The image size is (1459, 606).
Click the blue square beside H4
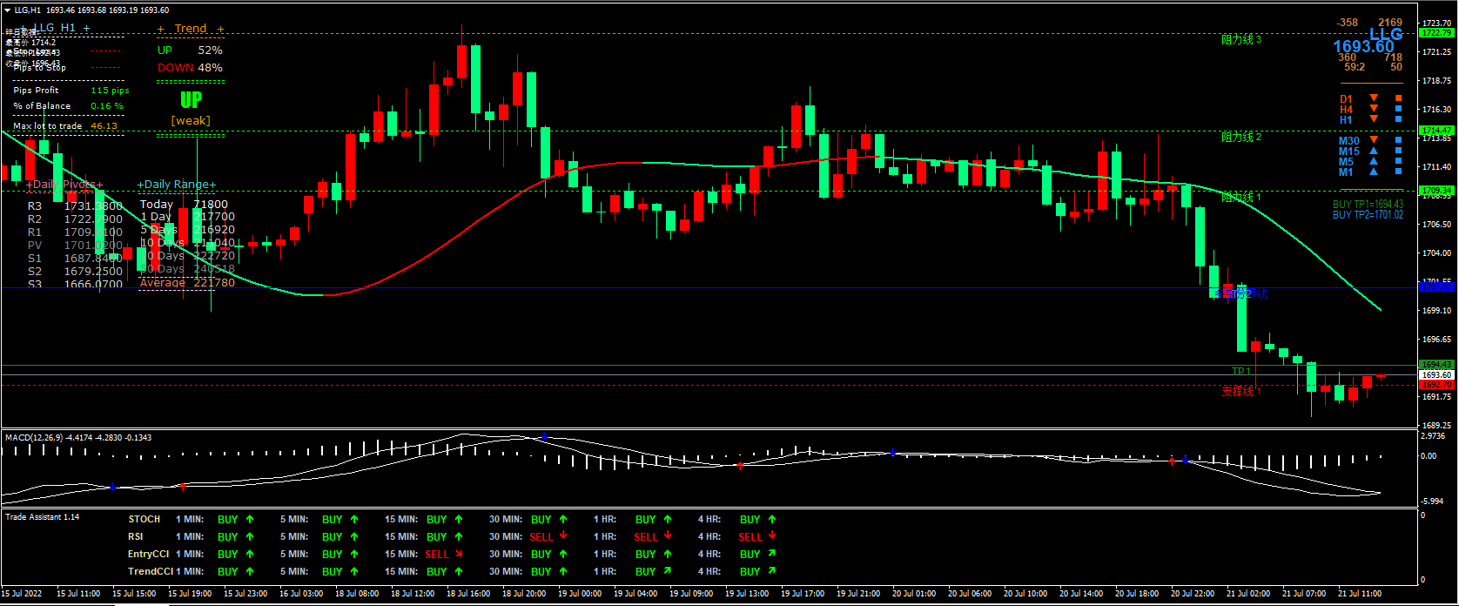[x=1399, y=109]
